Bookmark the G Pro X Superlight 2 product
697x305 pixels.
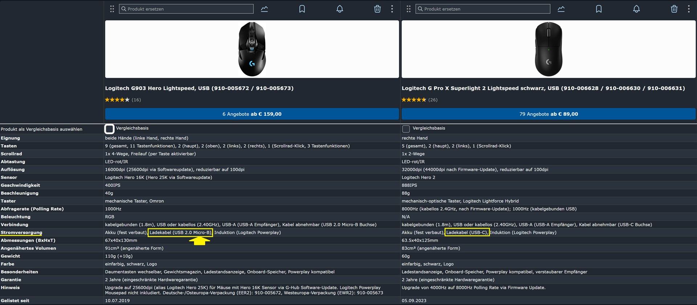(x=599, y=9)
